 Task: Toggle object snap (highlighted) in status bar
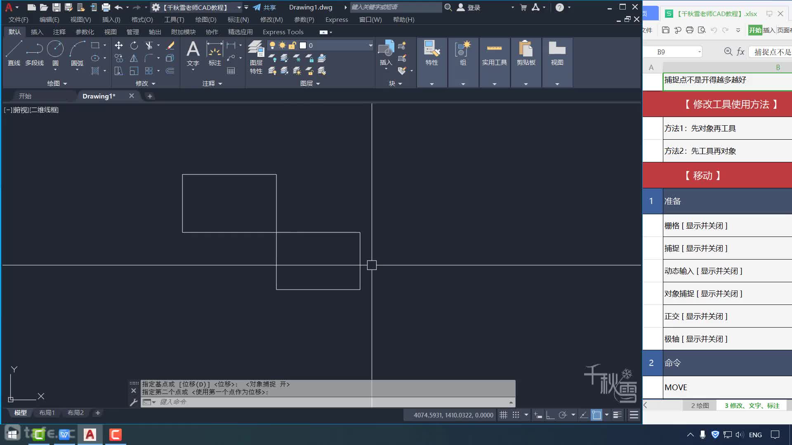596,415
